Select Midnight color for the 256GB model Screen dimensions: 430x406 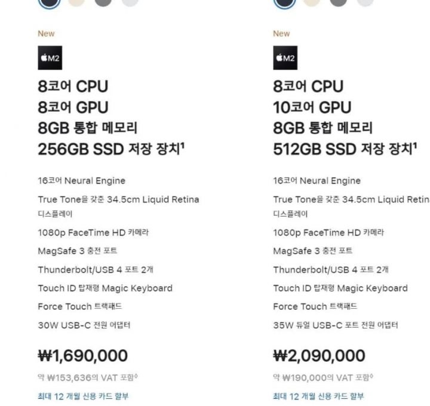(x=50, y=2)
